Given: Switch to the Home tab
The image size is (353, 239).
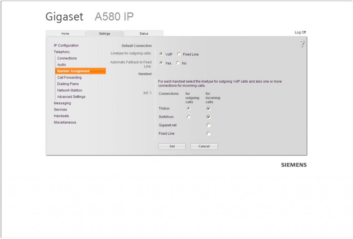Looking at the screenshot, I should click(65, 33).
